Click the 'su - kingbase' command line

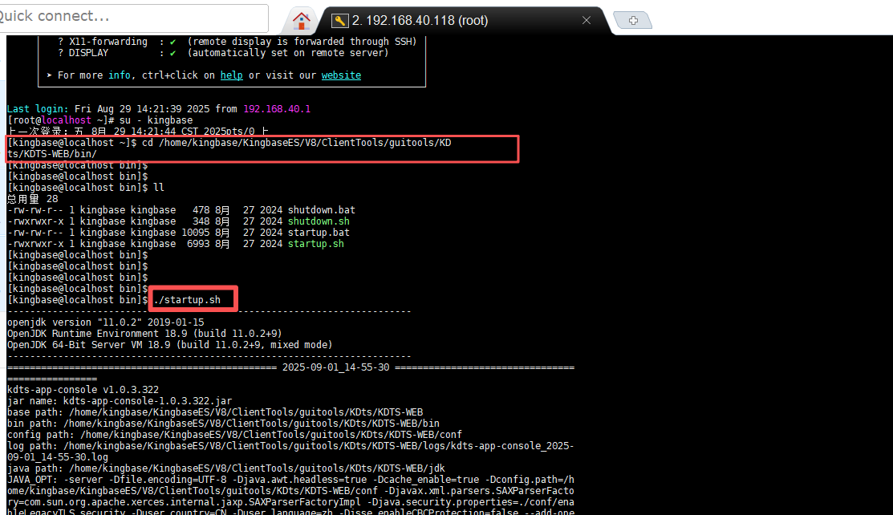coord(100,120)
